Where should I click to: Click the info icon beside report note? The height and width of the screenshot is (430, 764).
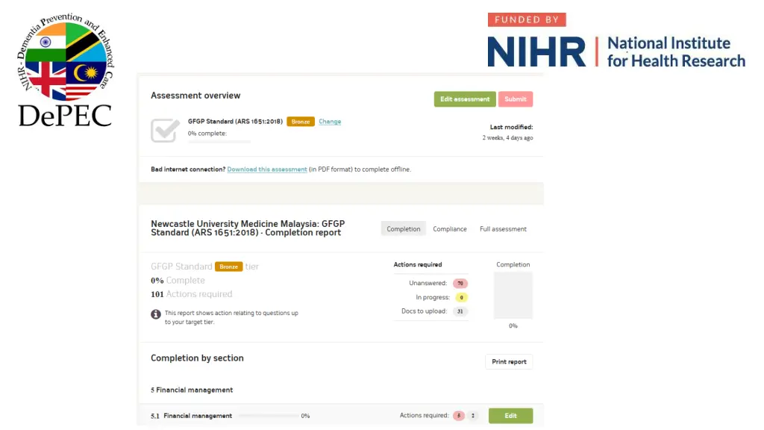[156, 314]
